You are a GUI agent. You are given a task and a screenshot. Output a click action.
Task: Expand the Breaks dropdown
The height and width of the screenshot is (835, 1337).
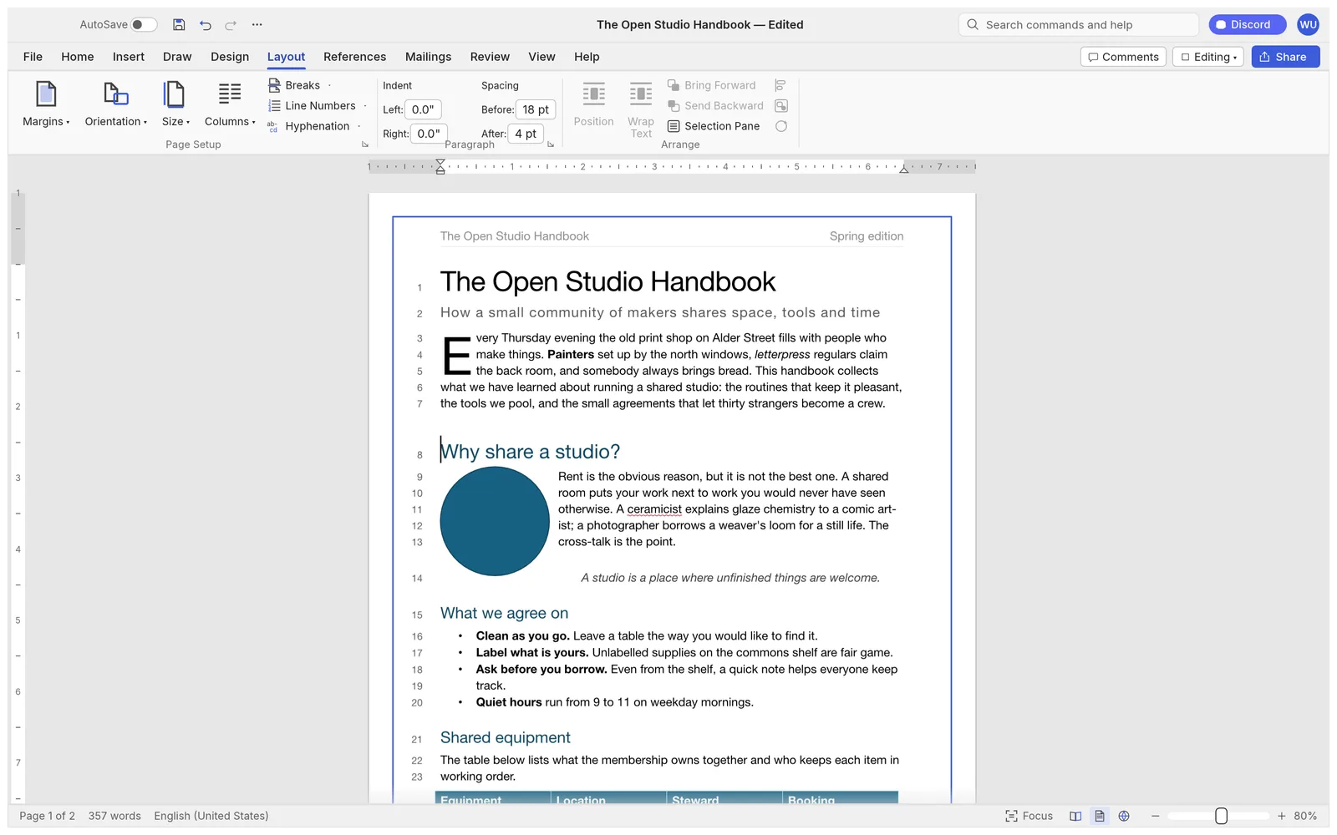point(299,85)
